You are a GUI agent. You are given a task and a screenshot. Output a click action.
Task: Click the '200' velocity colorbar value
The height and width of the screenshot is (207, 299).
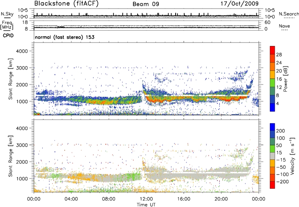click(x=281, y=131)
